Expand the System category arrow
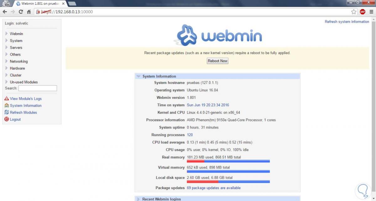The image size is (376, 201). point(7,40)
